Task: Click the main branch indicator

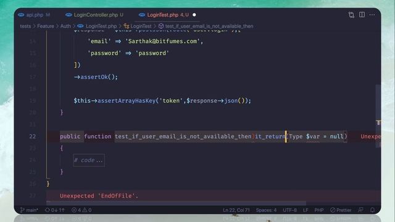Action: pos(29,210)
